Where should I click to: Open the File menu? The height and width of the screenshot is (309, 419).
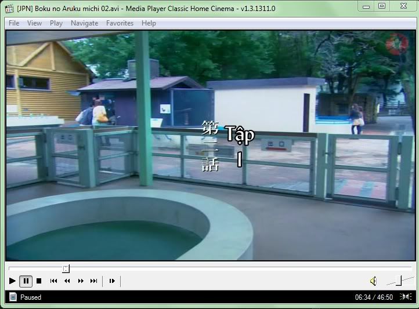tap(14, 23)
